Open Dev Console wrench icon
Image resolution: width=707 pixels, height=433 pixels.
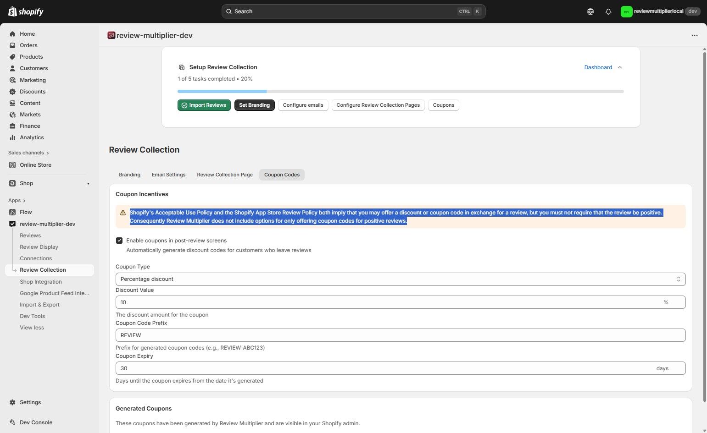[12, 422]
